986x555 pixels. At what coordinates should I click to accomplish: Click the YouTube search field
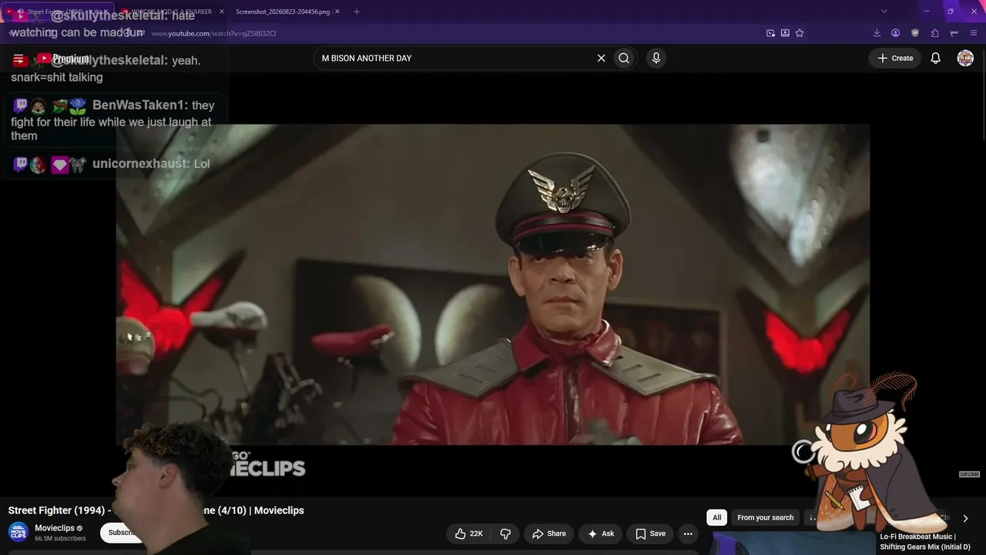coord(454,58)
